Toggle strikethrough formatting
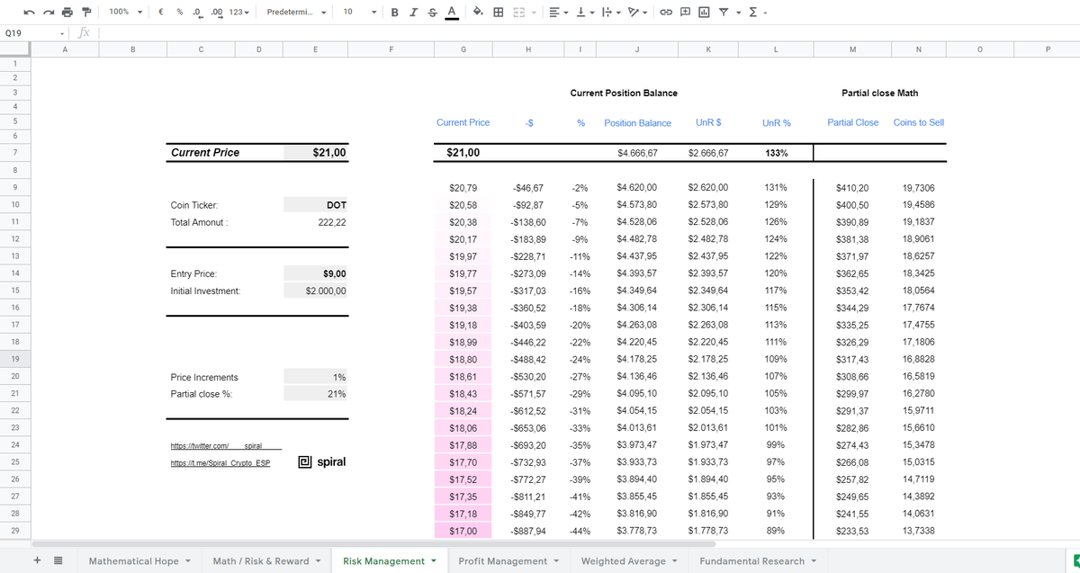The width and height of the screenshot is (1080, 573). [x=431, y=12]
